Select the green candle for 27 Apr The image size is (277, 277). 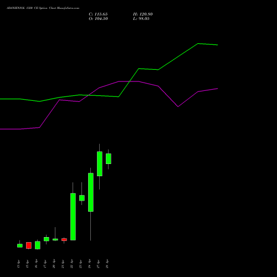coord(100,163)
